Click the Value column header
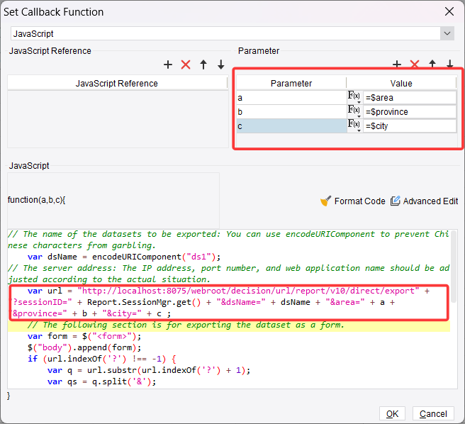This screenshot has height=424, width=465. 401,83
